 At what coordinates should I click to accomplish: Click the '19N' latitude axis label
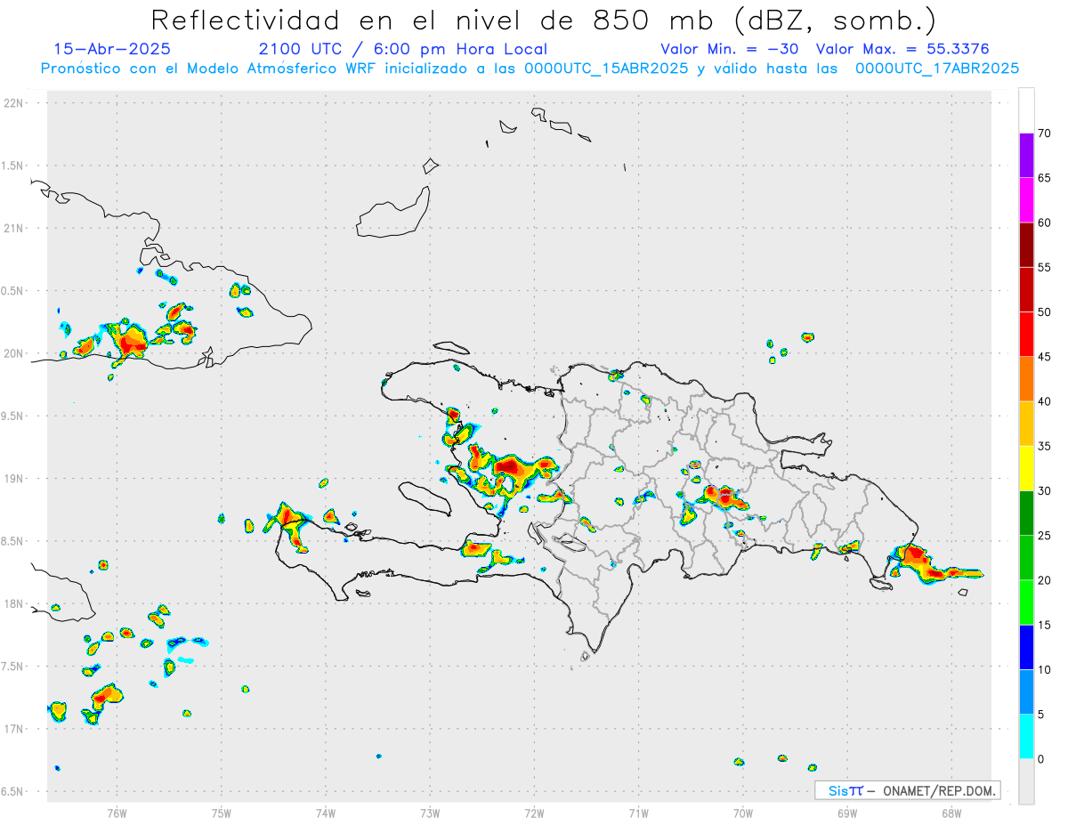[x=15, y=479]
